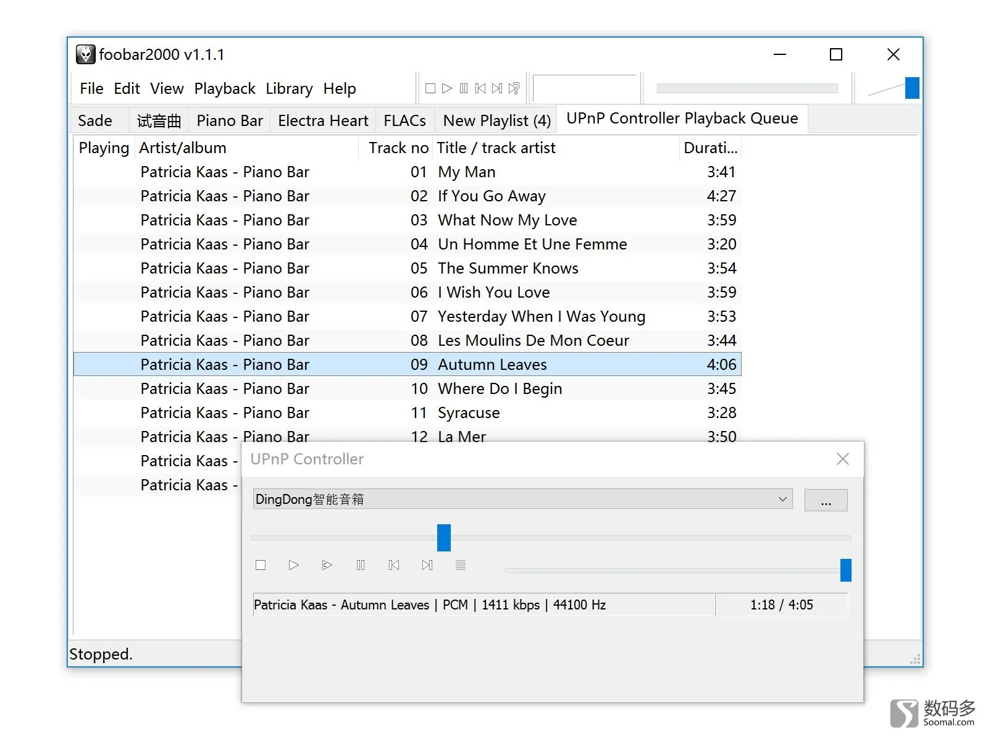Open the Playback menu
This screenshot has height=741, width=988.
(x=225, y=88)
